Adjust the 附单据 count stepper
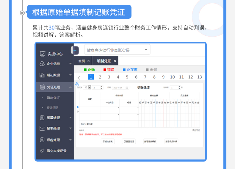This screenshot has width=235, height=169. point(179,87)
